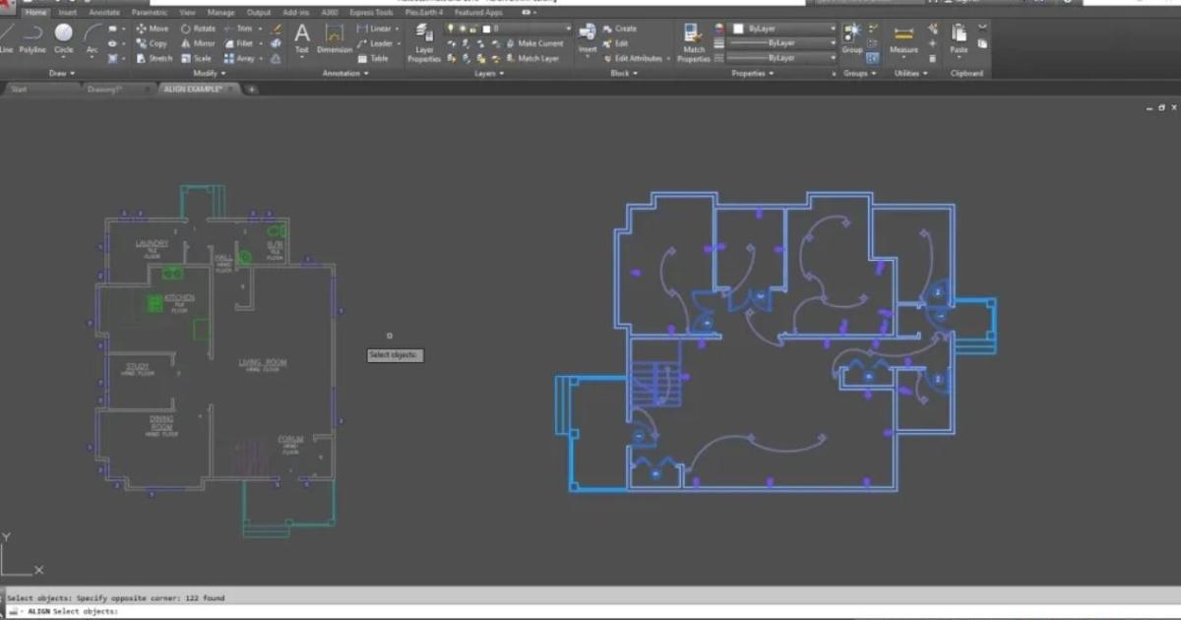Screen dimensions: 1181x620
Task: Toggle layer on/off lightbulb in layer dropdown
Action: point(452,29)
